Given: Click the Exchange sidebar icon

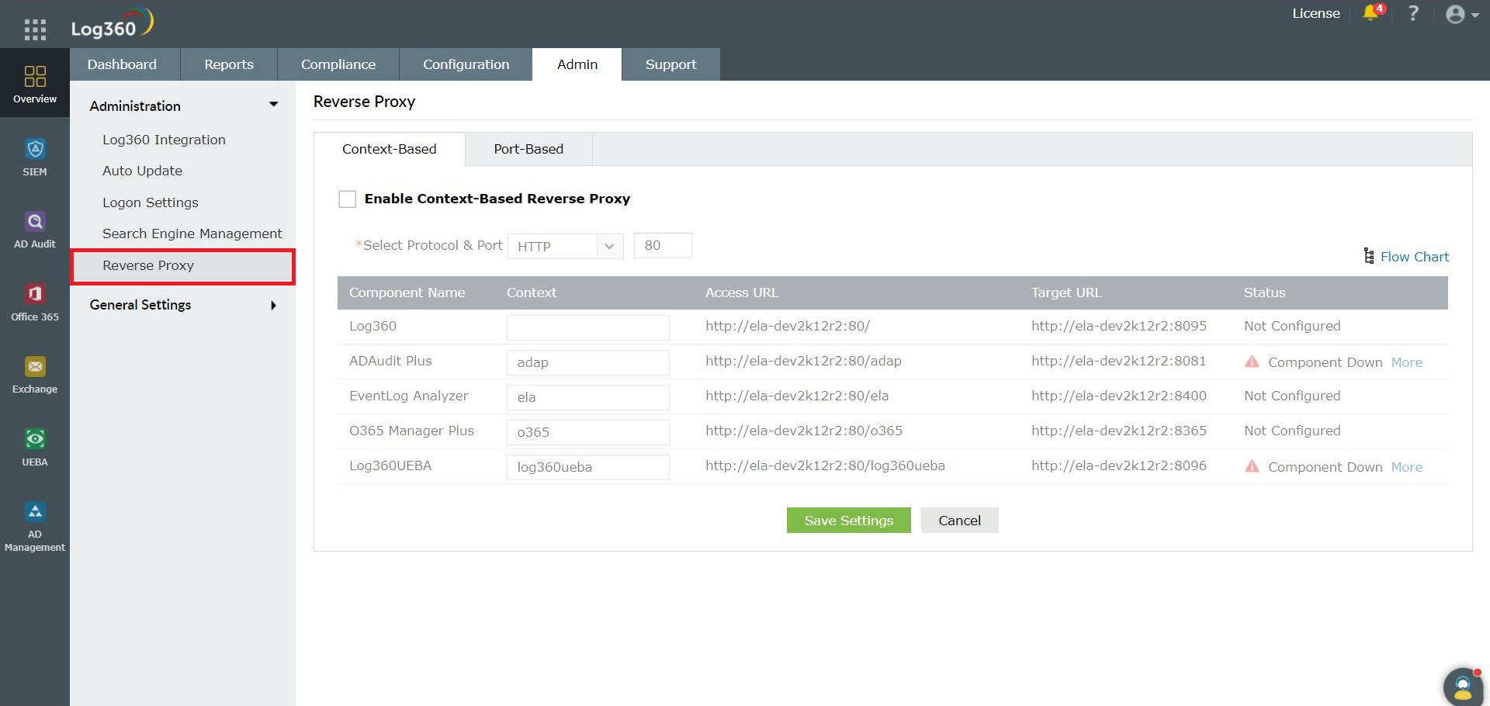Looking at the screenshot, I should coord(35,372).
